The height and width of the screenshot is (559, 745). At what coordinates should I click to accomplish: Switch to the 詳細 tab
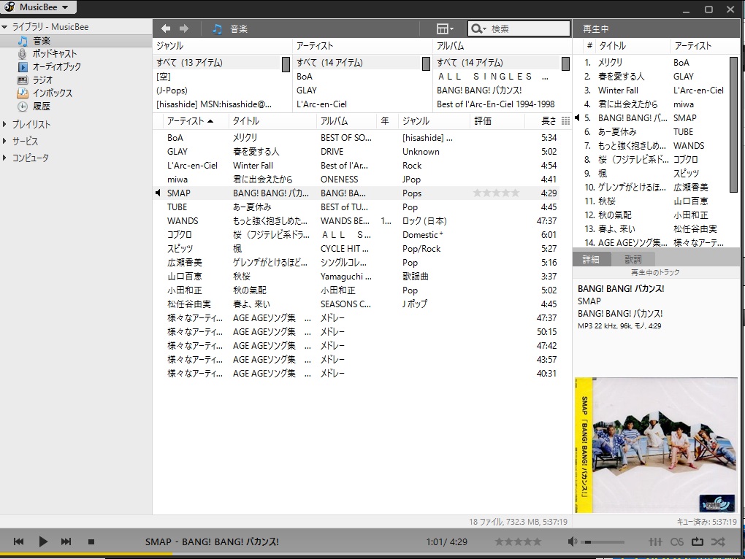coord(591,259)
